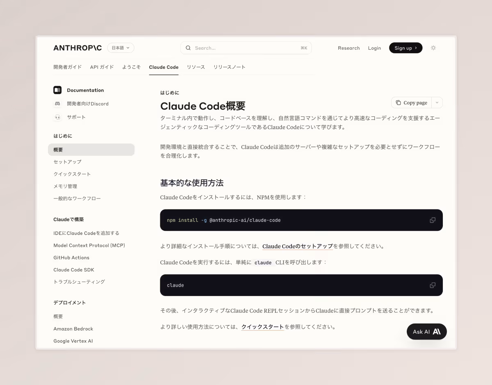The height and width of the screenshot is (385, 492).
Task: Click the はじめに sidebar section heading
Action: click(x=63, y=136)
